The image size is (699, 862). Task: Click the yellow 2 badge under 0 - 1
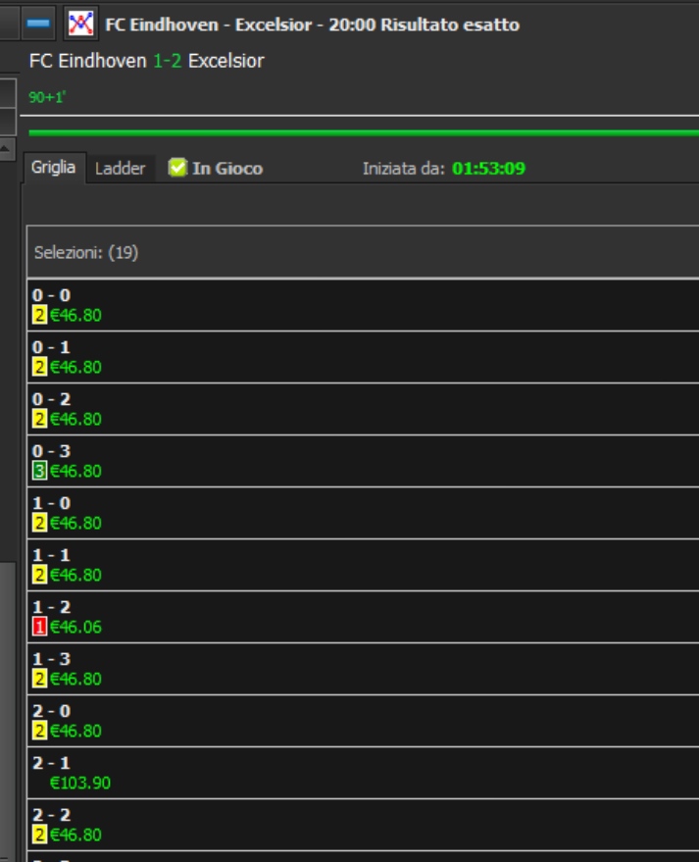[x=39, y=367]
